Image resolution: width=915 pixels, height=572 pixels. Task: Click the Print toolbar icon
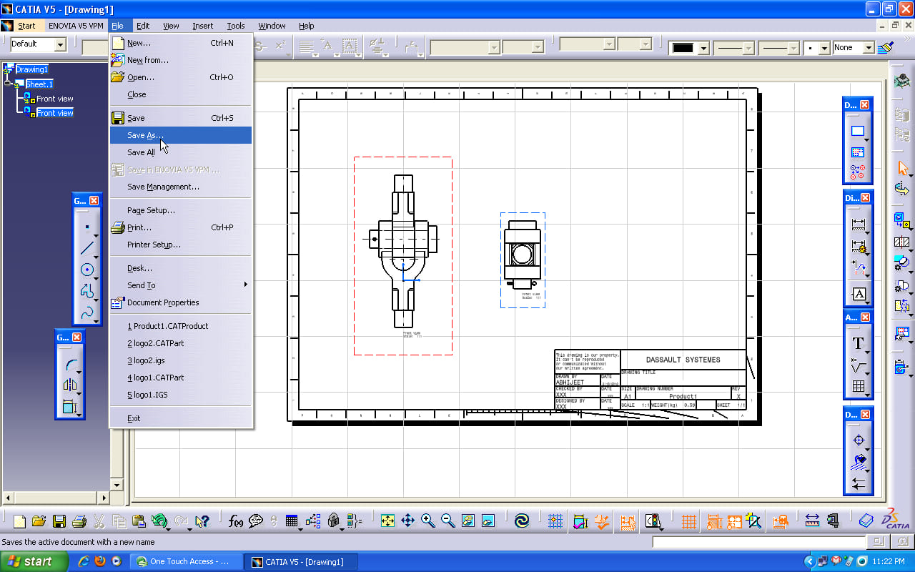pyautogui.click(x=79, y=521)
